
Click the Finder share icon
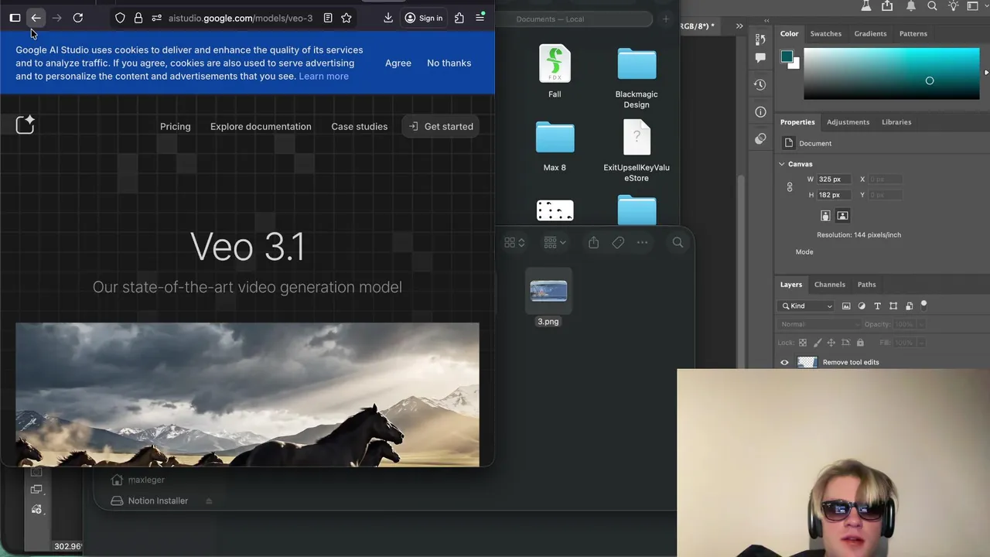[593, 242]
